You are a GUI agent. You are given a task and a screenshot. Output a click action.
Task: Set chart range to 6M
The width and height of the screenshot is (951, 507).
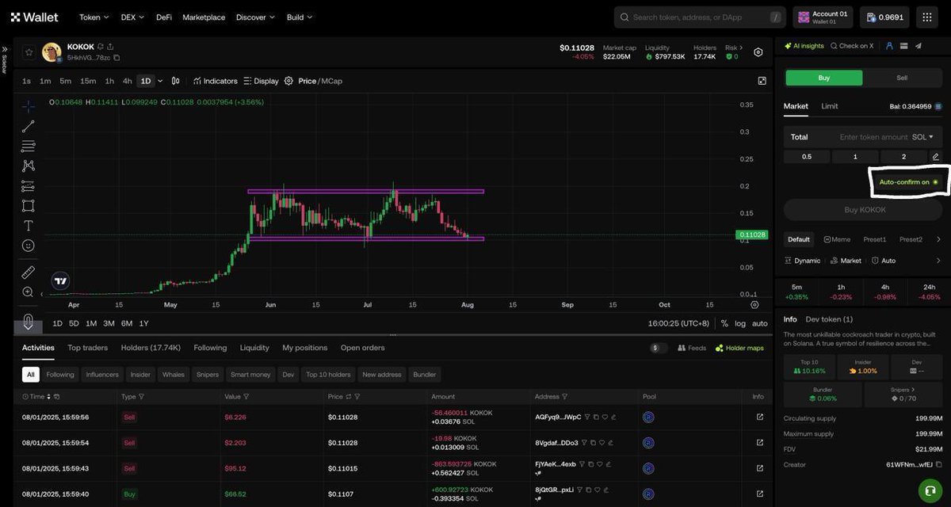127,323
